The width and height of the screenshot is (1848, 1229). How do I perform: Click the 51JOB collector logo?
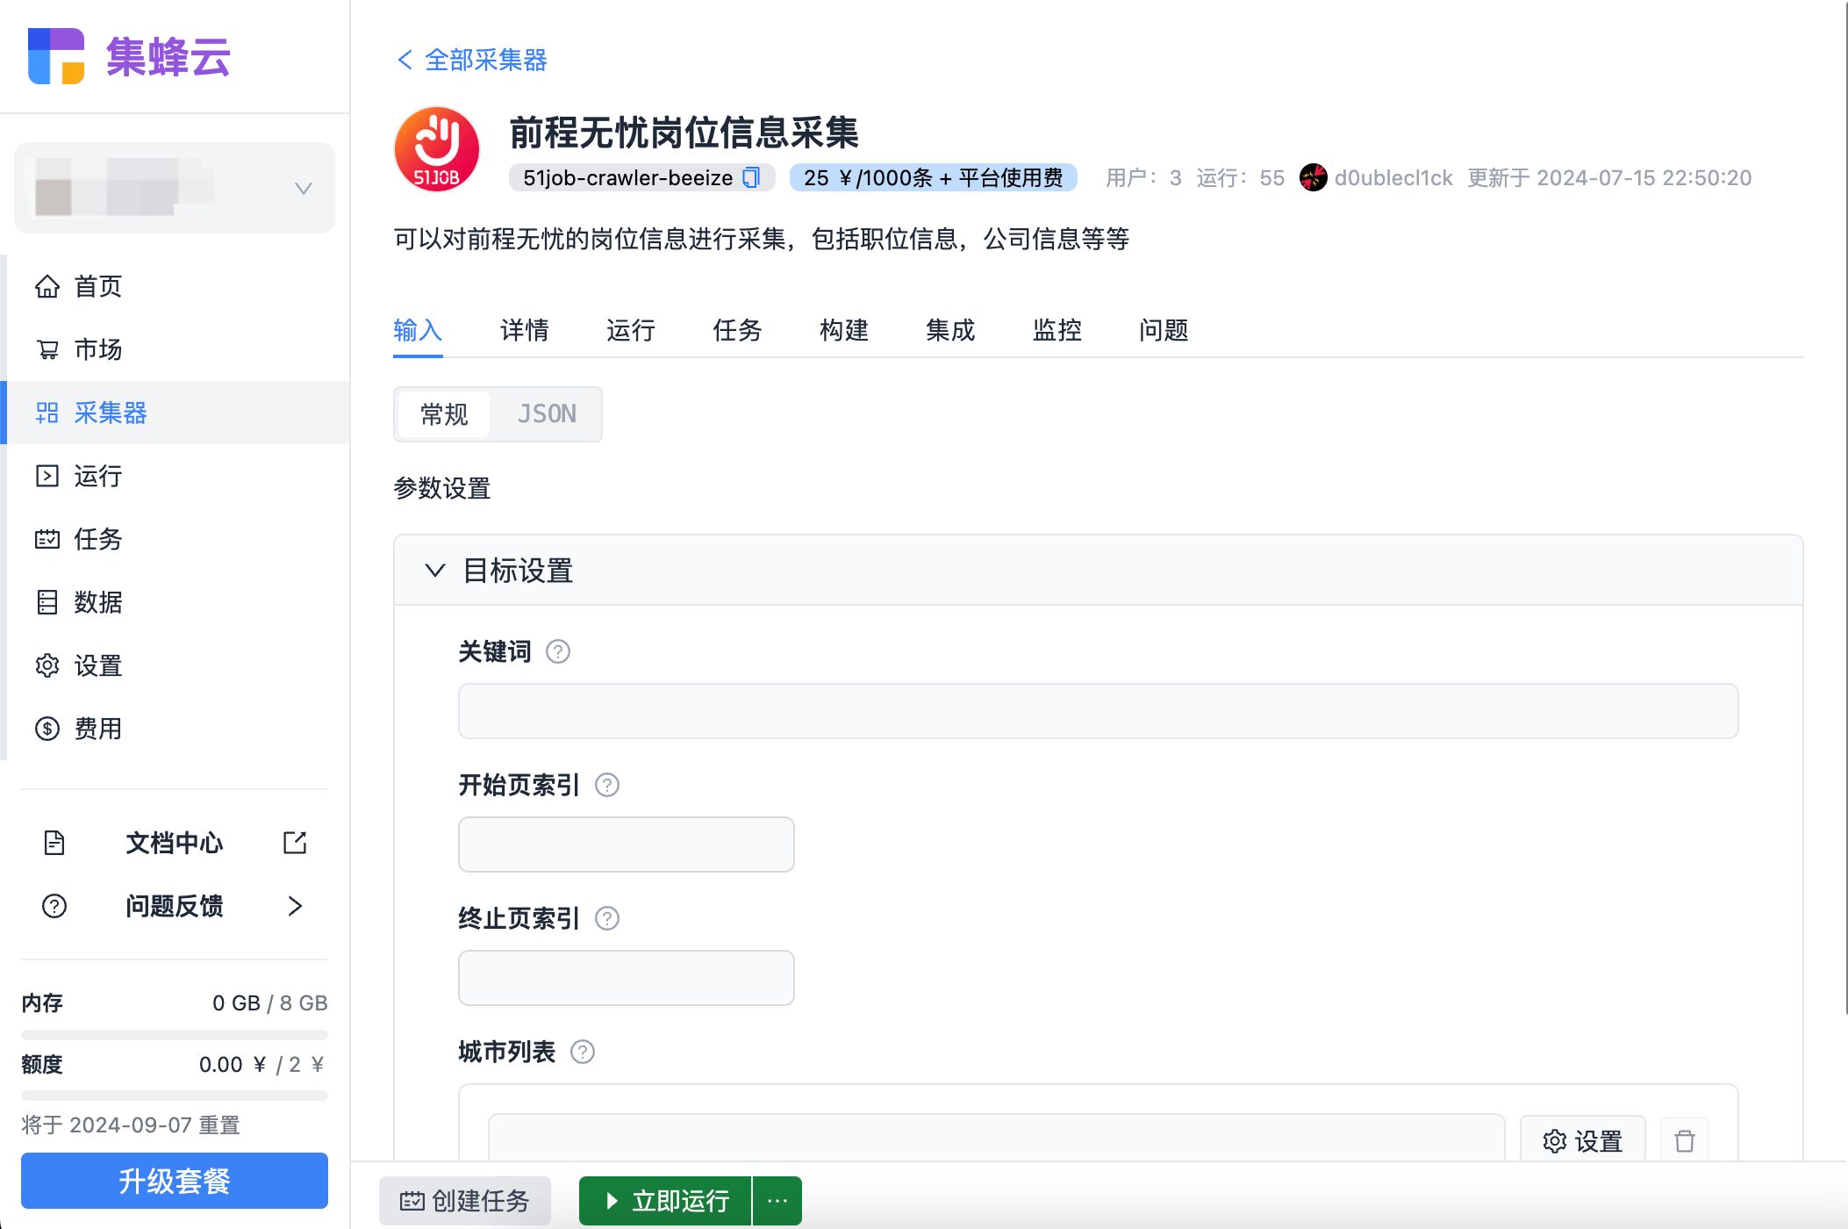point(437,149)
